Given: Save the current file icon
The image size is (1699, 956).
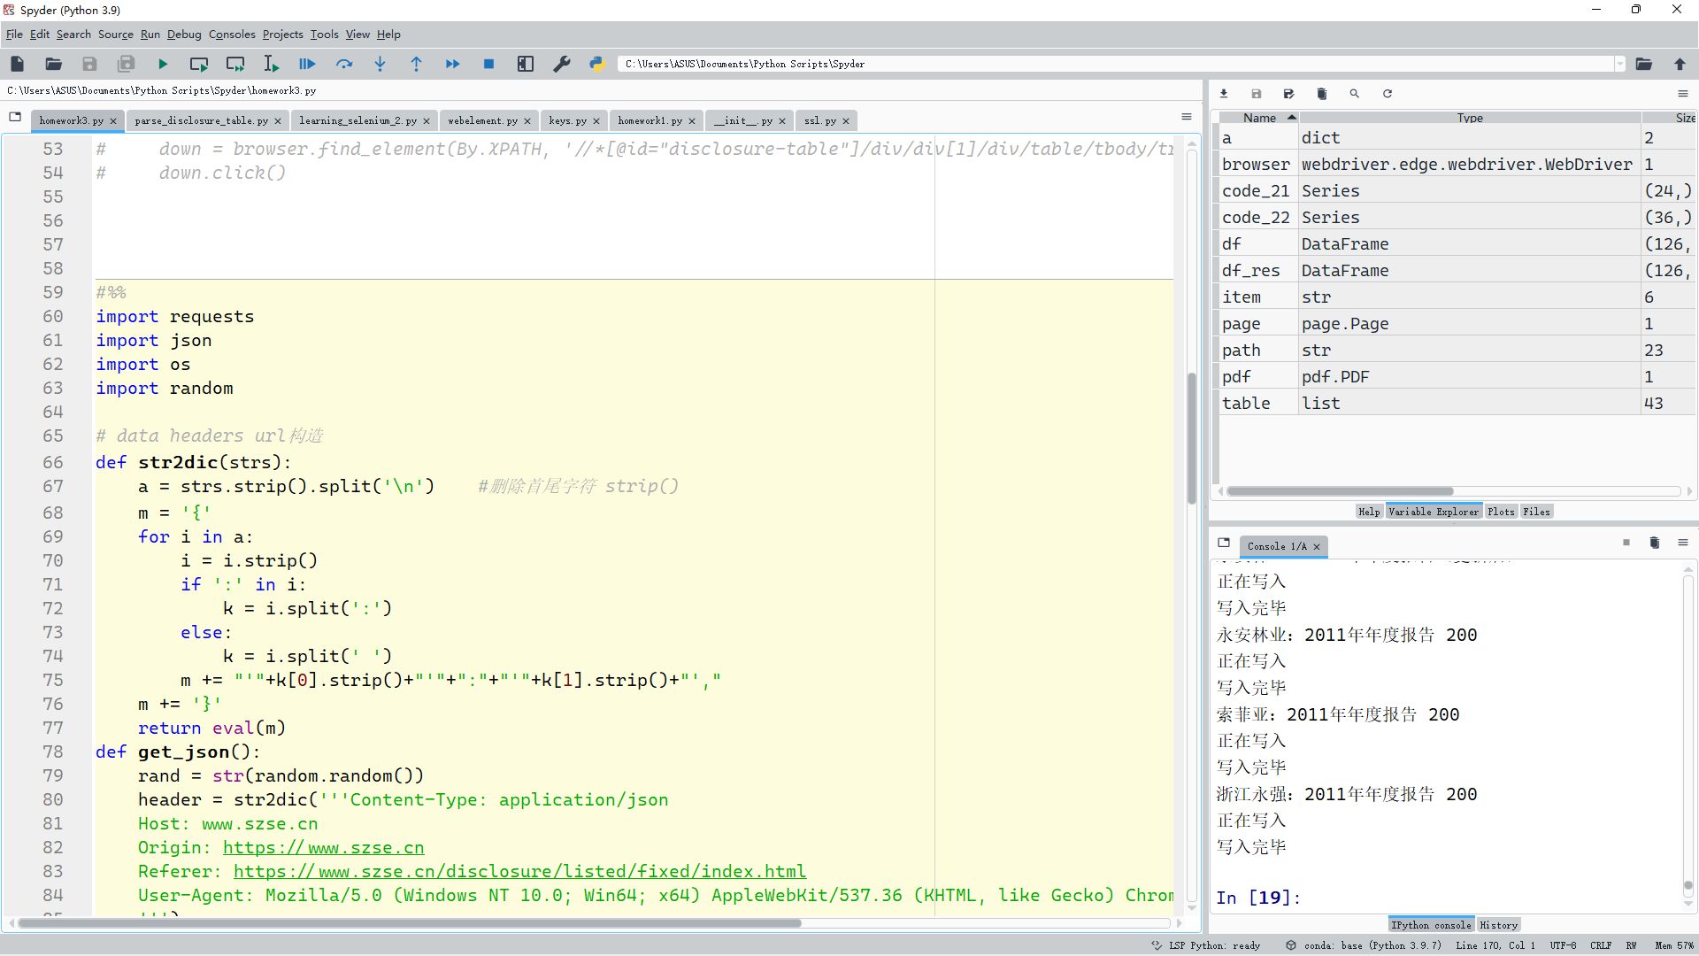Looking at the screenshot, I should pos(89,64).
